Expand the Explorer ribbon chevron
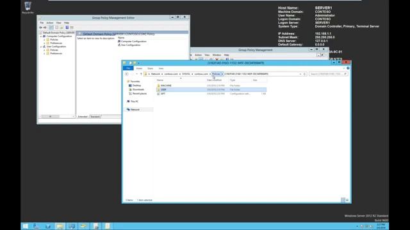410x230 pixels. tap(344, 68)
